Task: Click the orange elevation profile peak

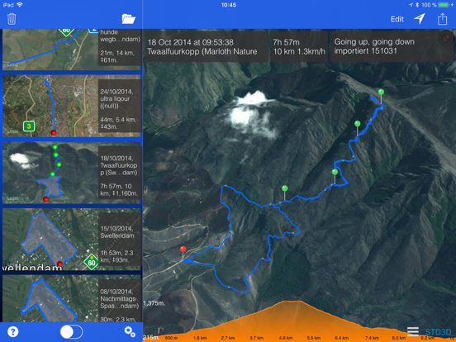Action: pos(292,302)
